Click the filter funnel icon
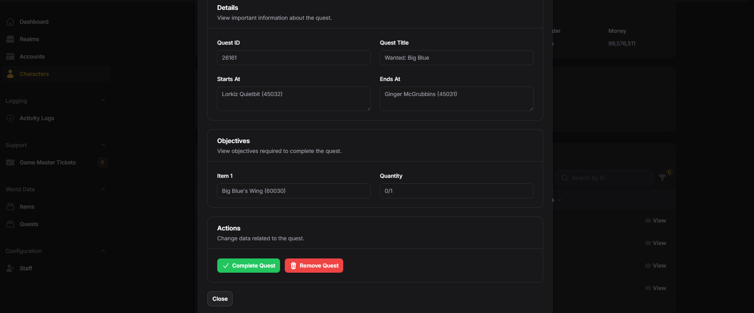This screenshot has height=313, width=754. click(x=662, y=178)
